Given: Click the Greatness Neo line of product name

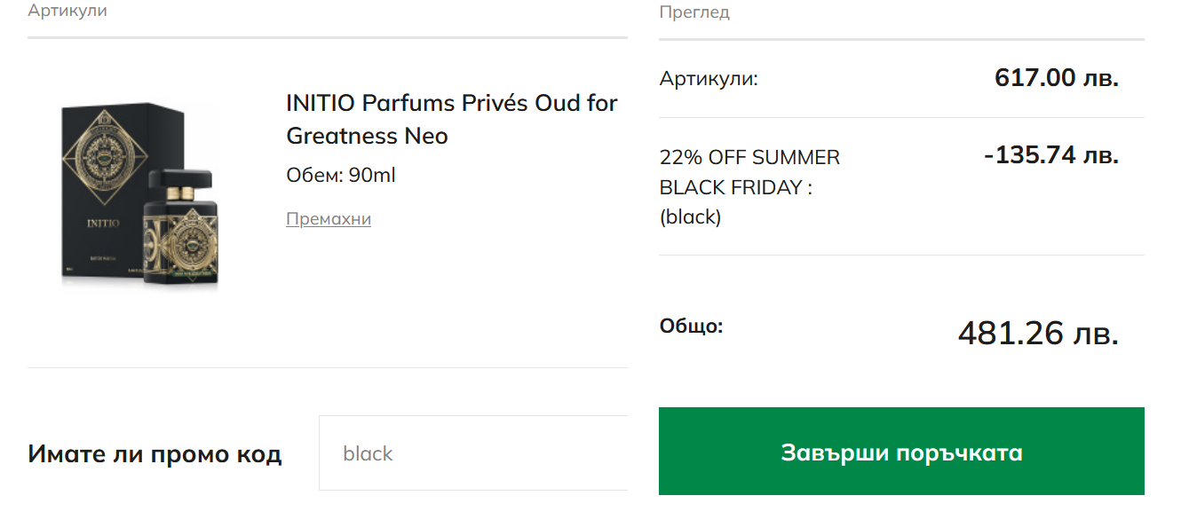Looking at the screenshot, I should (x=367, y=137).
